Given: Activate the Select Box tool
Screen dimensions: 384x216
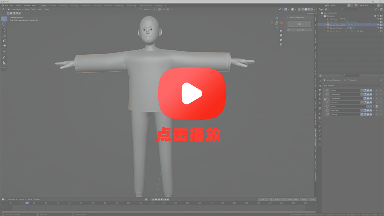Looking at the screenshot, I should point(4,19).
